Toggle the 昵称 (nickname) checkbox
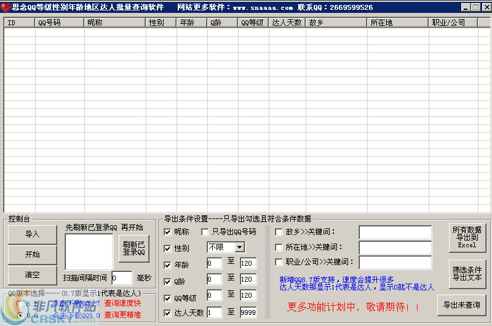The height and width of the screenshot is (326, 492). coord(167,232)
